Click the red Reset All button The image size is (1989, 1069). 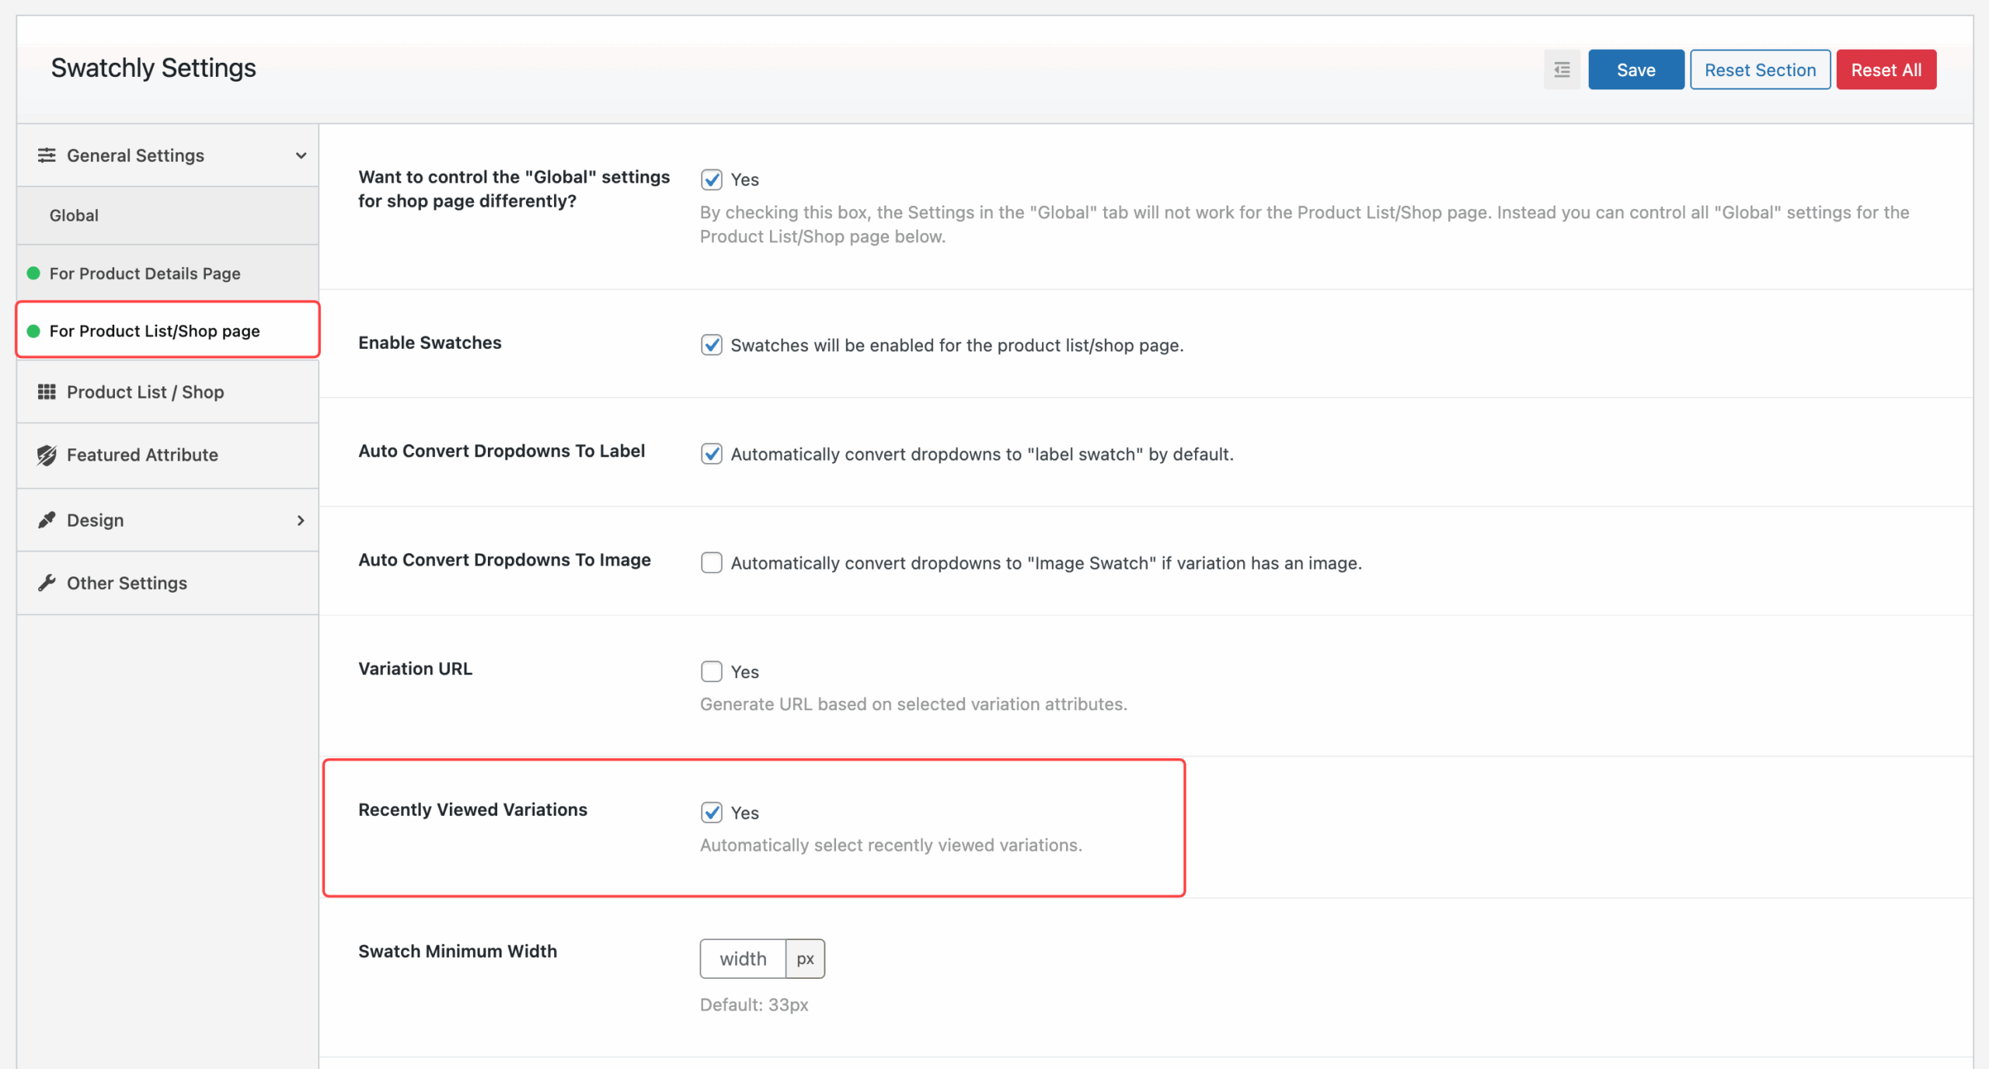point(1886,70)
